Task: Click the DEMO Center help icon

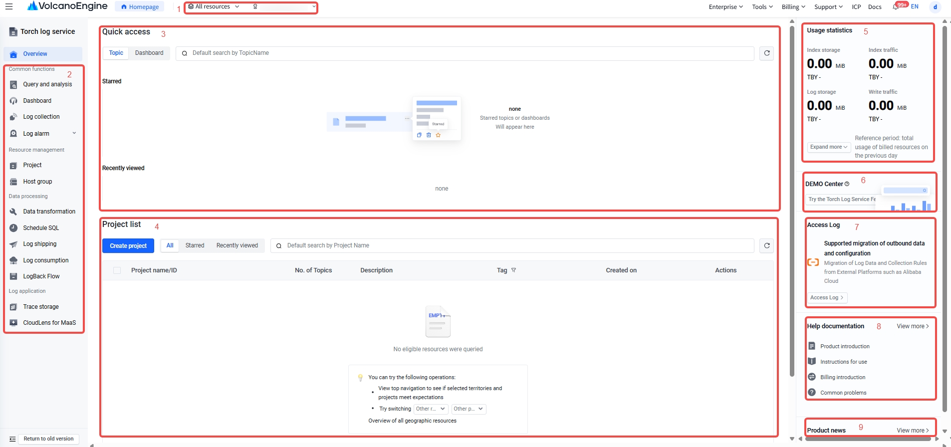Action: click(x=847, y=184)
